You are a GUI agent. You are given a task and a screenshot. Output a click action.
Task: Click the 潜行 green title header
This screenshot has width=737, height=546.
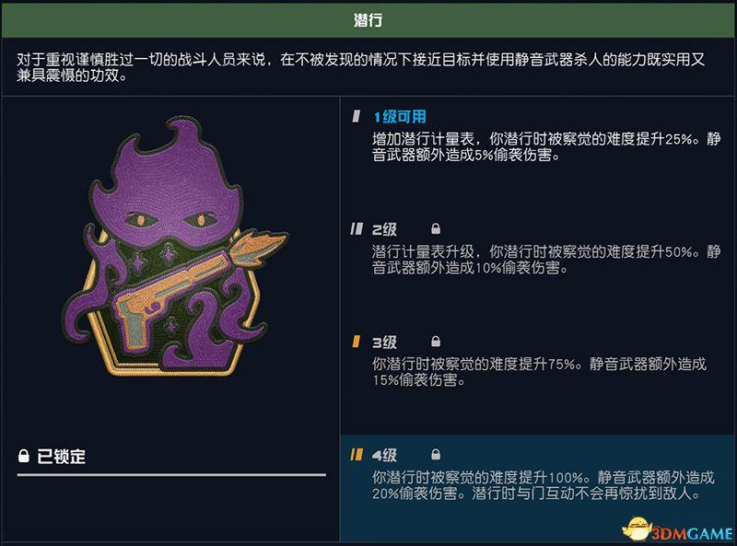coord(368,20)
